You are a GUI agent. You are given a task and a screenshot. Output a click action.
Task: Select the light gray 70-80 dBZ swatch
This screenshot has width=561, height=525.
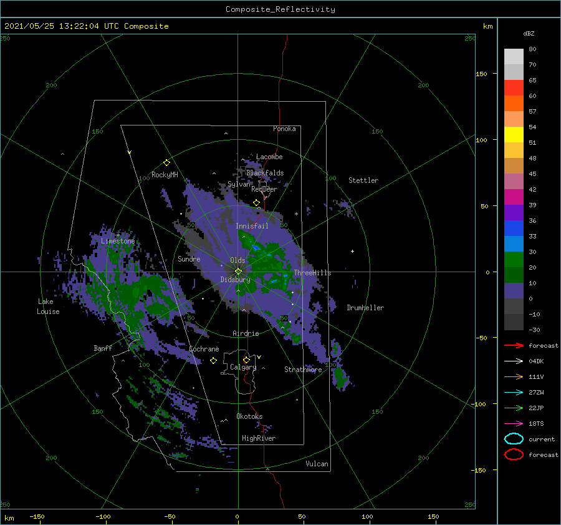coord(514,56)
